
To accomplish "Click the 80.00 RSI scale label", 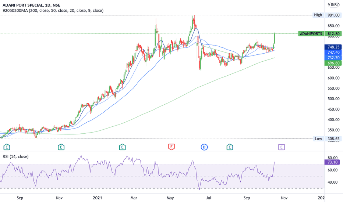I will pos(332,158).
